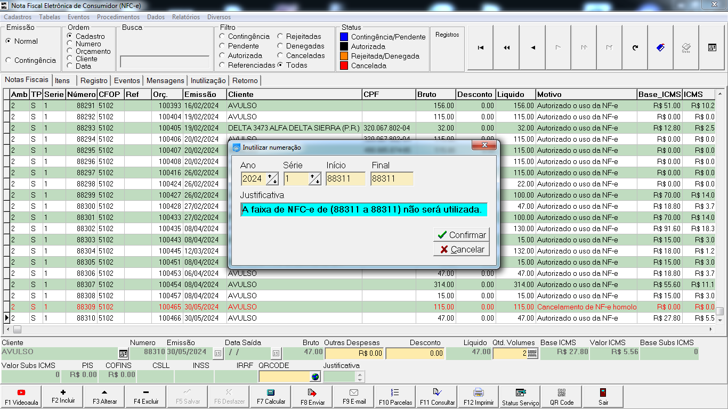Click the Ano spinner arrows
Image resolution: width=728 pixels, height=409 pixels.
[x=272, y=179]
